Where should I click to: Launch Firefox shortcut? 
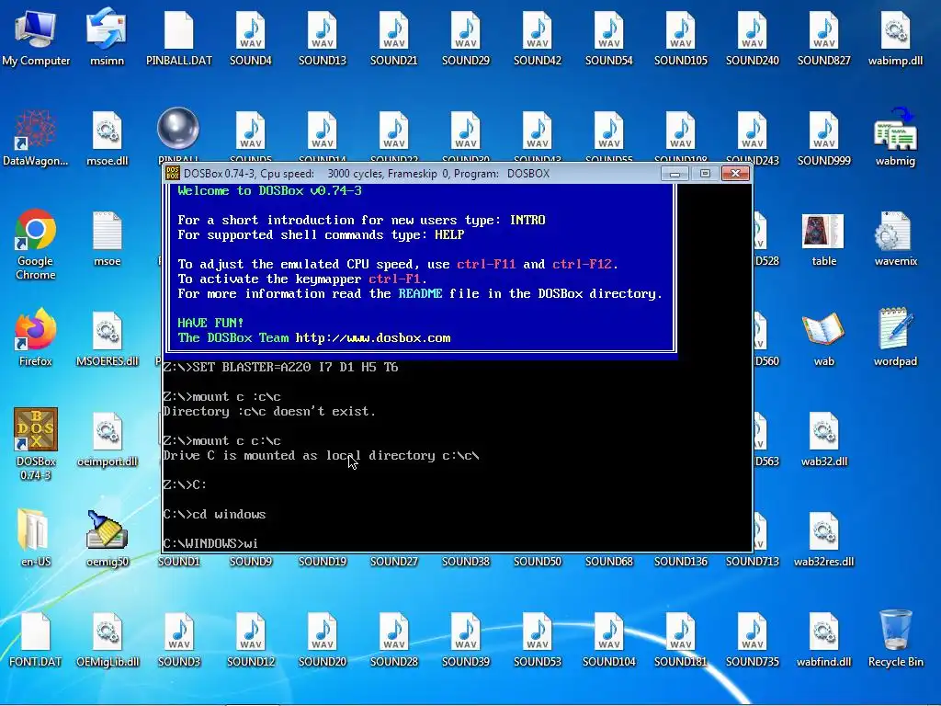(36, 330)
